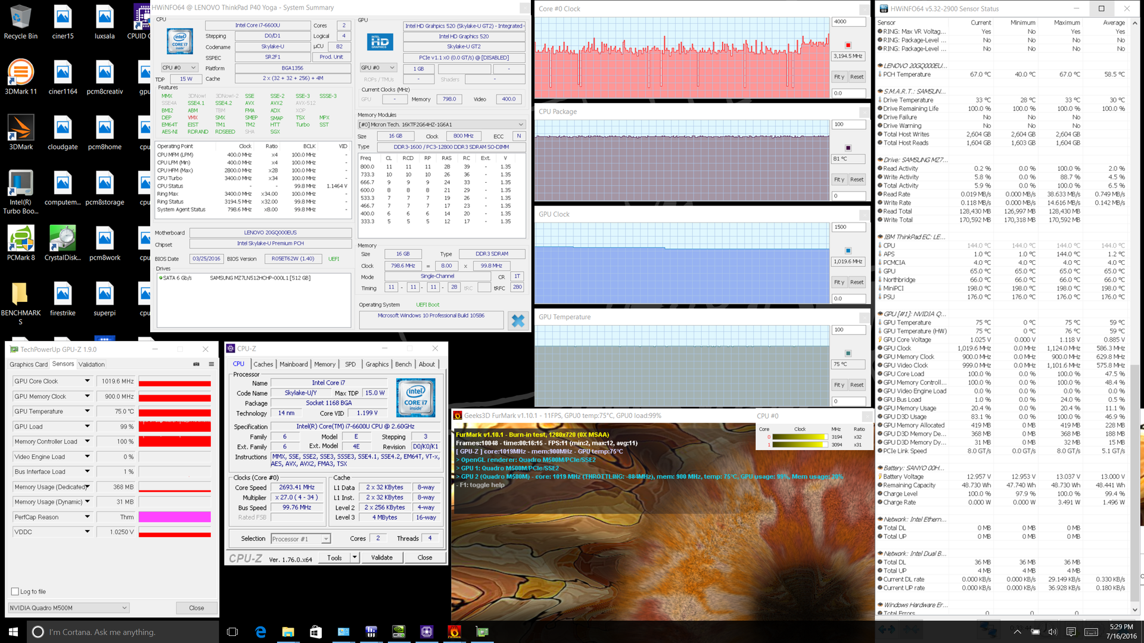Click the Intel HD Graphics logo in HWiNFO
The height and width of the screenshot is (643, 1144).
click(x=380, y=42)
